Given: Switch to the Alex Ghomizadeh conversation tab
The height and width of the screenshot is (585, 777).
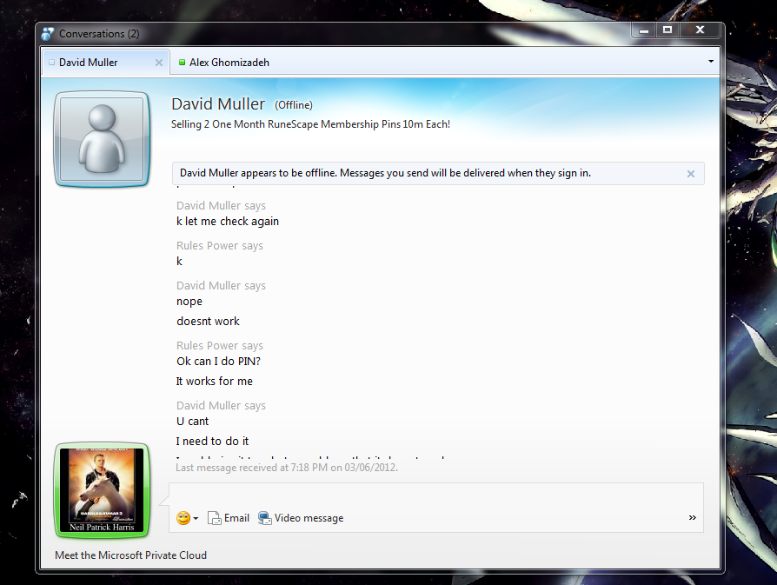Looking at the screenshot, I should tap(229, 63).
